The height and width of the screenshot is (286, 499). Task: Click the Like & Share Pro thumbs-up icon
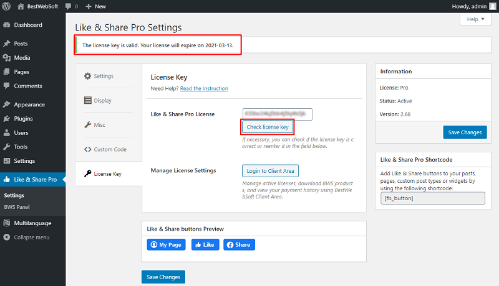[x=7, y=180]
